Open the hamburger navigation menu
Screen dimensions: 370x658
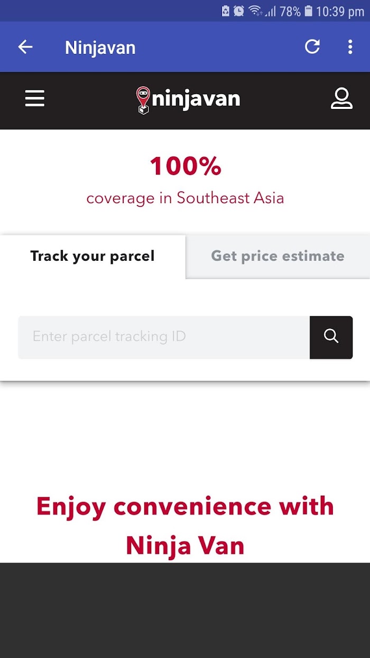(x=35, y=98)
